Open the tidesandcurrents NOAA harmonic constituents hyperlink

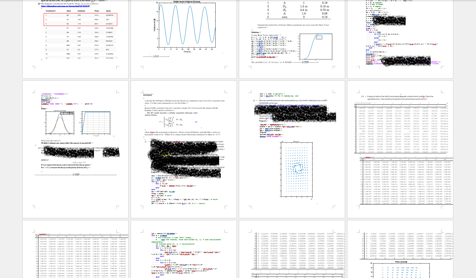tap(65, 6)
